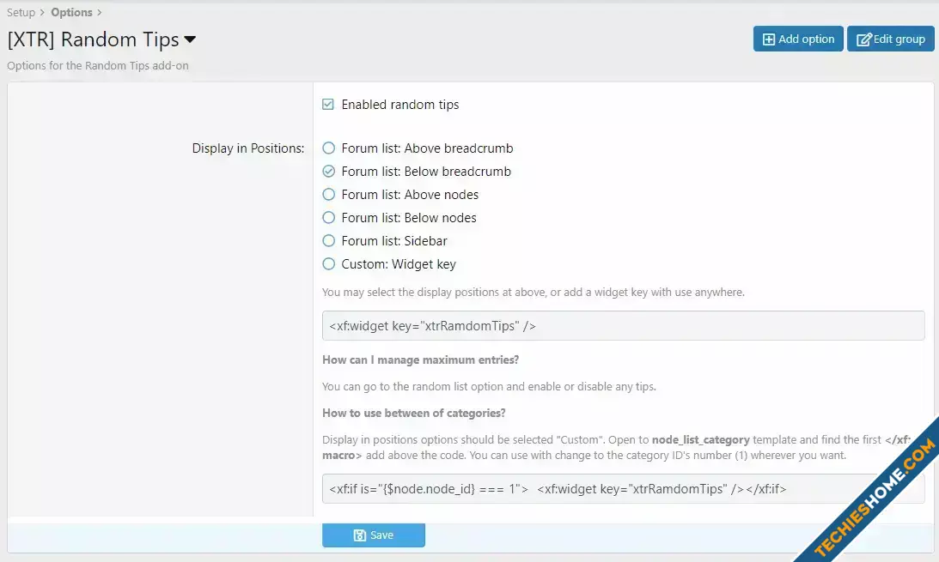This screenshot has width=939, height=562.
Task: Click the hint "You may select the display positions"
Action: click(533, 293)
